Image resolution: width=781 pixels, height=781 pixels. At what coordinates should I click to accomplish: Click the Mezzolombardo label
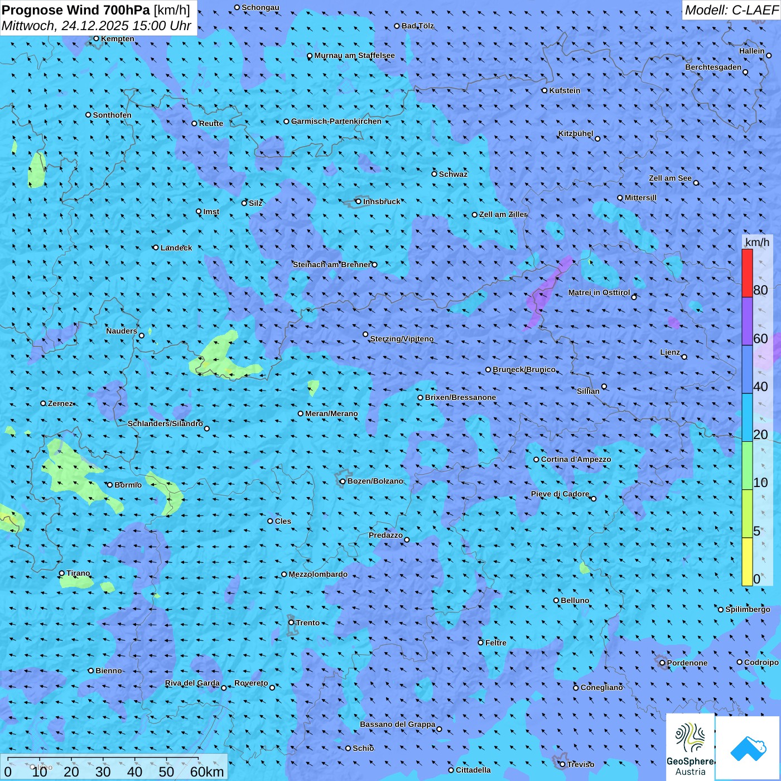point(318,574)
